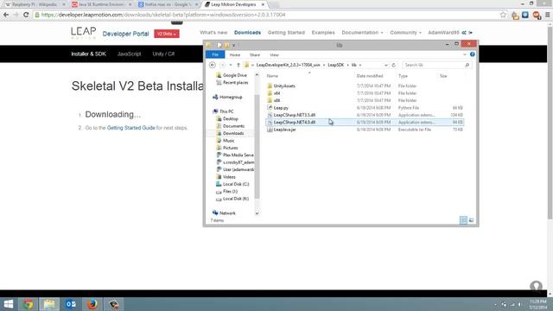Open the Chrome menu icon
The image size is (553, 311).
tap(547, 15)
